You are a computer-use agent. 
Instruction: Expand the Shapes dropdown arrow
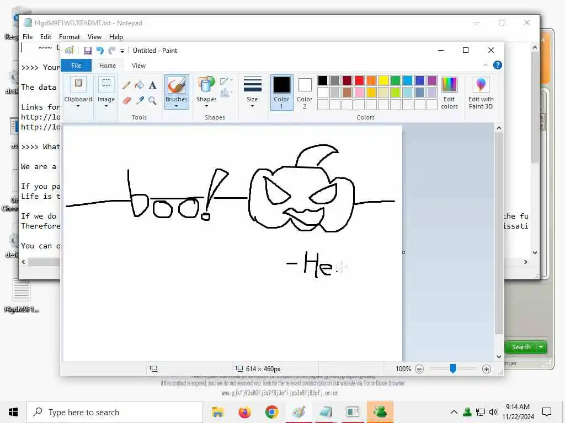pyautogui.click(x=206, y=106)
